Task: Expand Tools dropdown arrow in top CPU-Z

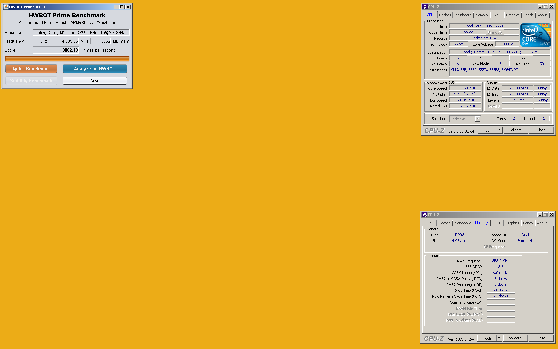Action: tap(499, 130)
